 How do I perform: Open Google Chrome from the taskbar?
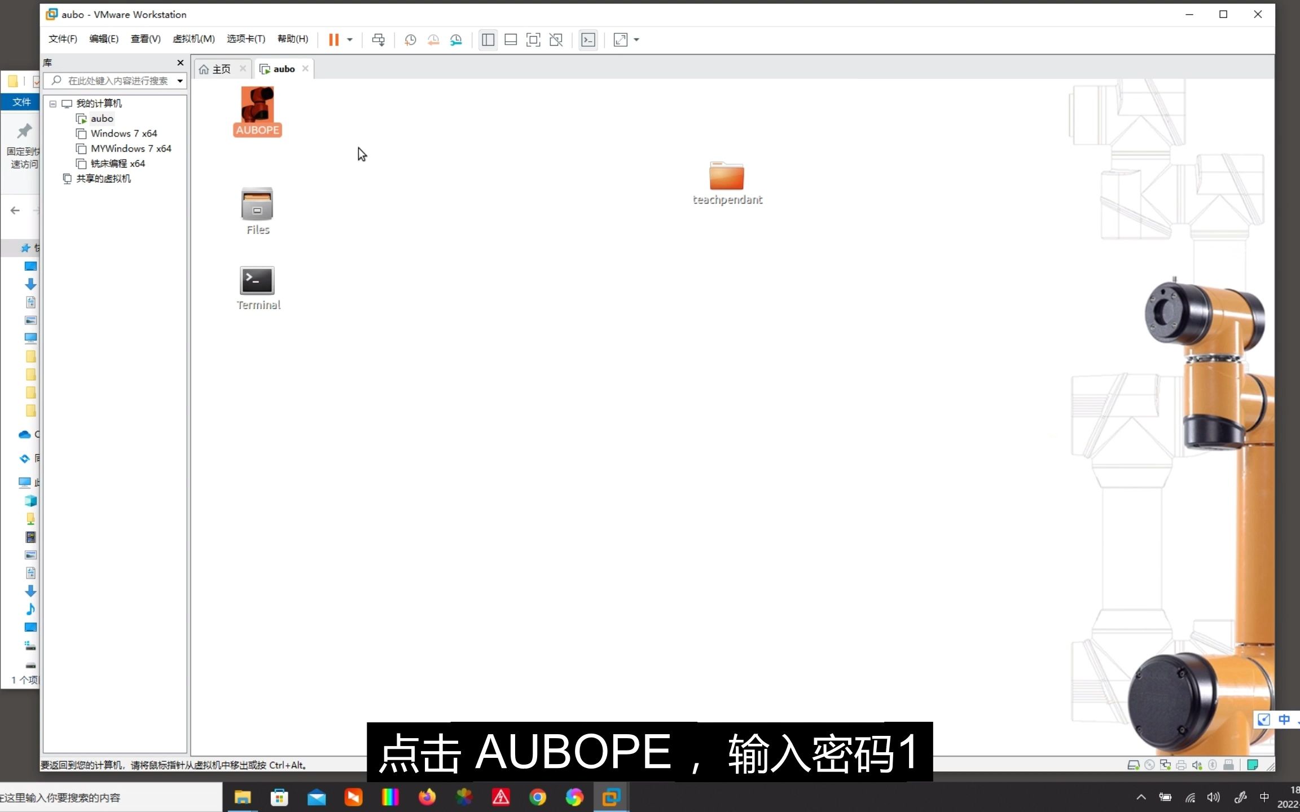(x=538, y=797)
